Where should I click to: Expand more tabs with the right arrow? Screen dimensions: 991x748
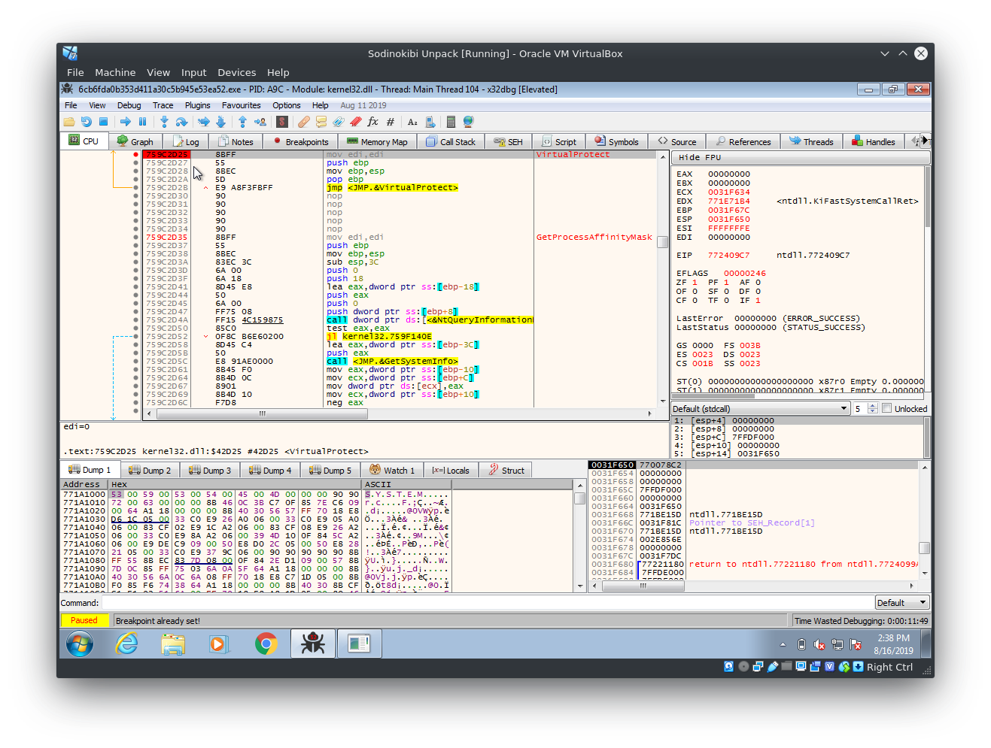[x=926, y=140]
